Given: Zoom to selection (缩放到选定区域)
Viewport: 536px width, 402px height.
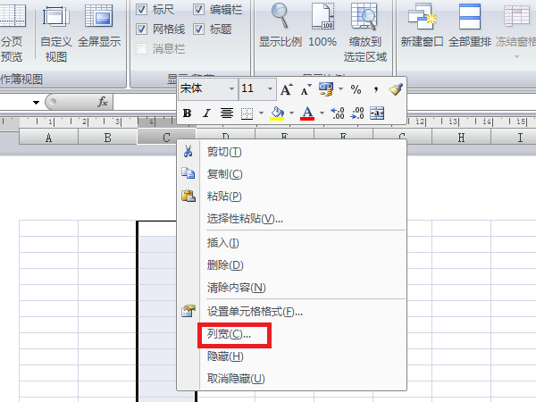Looking at the screenshot, I should click(364, 32).
